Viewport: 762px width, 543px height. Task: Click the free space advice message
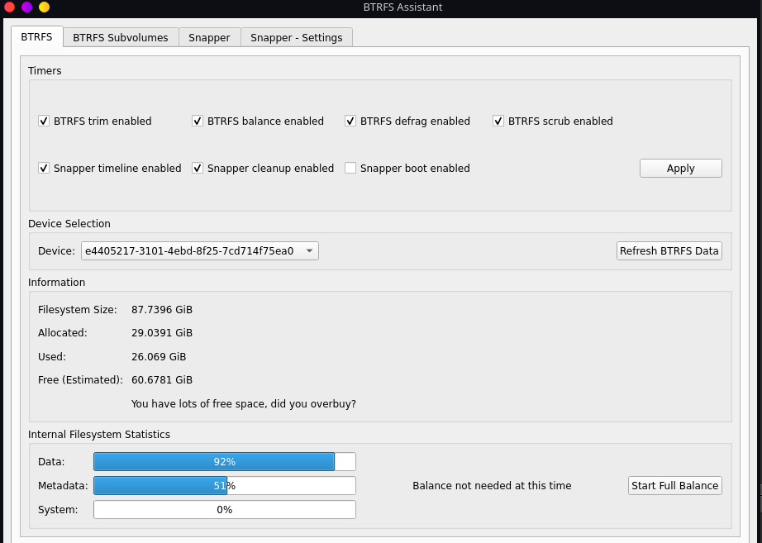[x=243, y=403]
